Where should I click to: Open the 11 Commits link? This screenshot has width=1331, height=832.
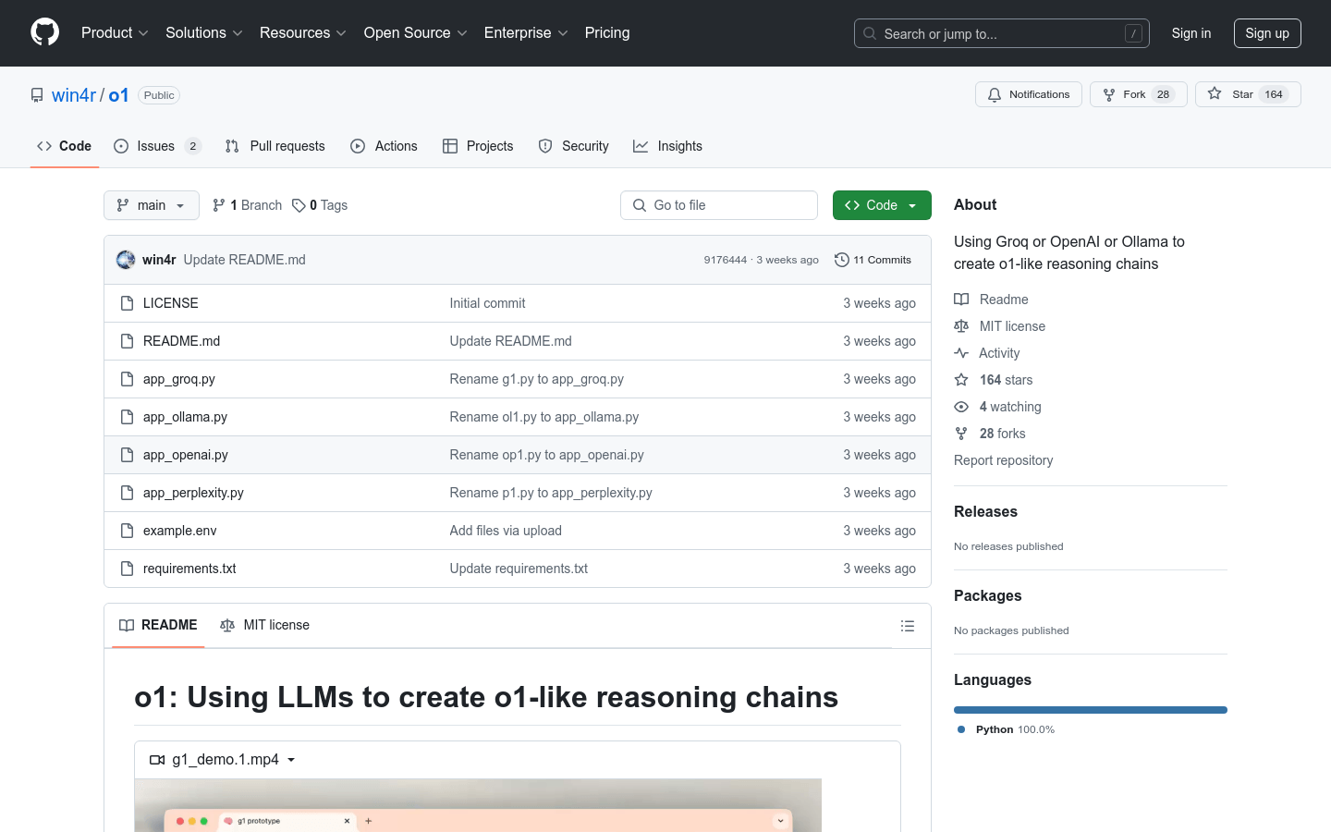(x=873, y=260)
